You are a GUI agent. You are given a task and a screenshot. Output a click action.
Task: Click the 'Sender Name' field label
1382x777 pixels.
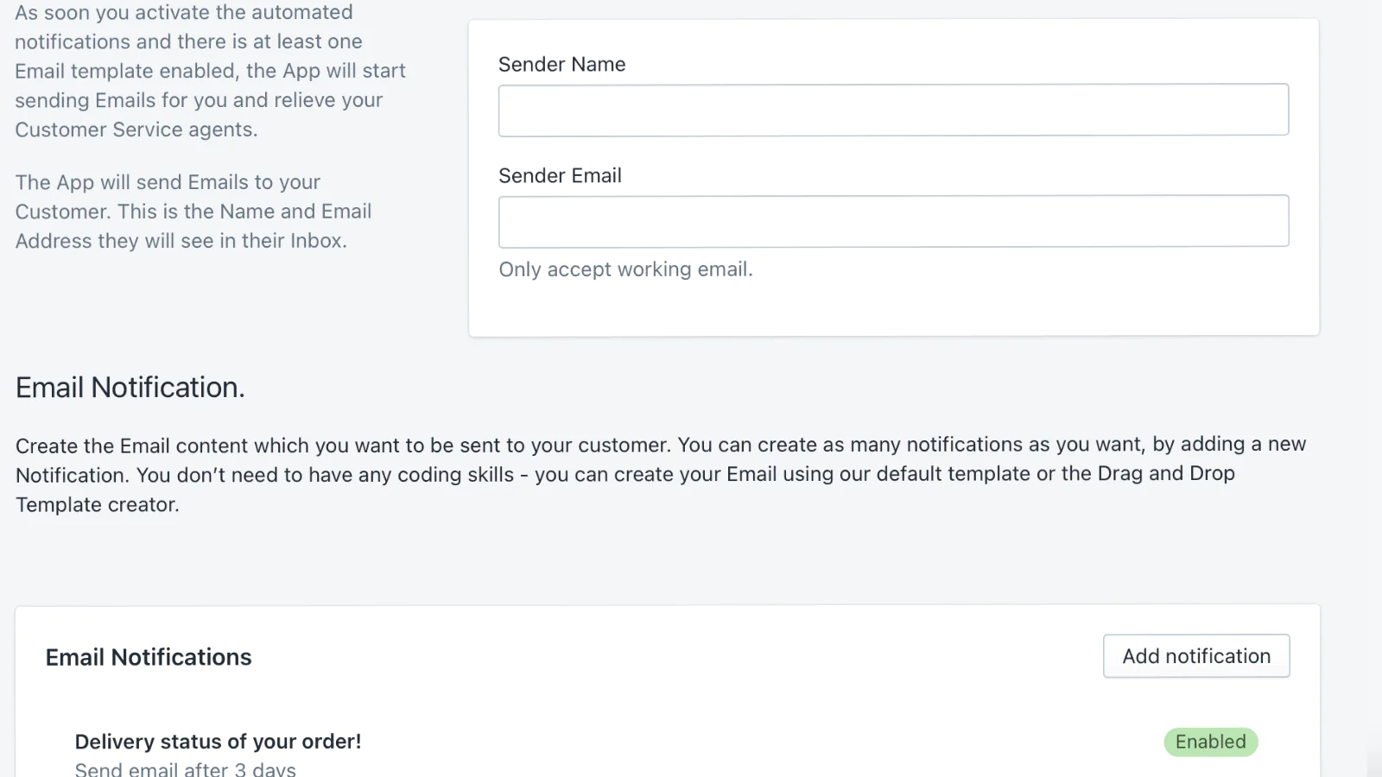pos(561,64)
